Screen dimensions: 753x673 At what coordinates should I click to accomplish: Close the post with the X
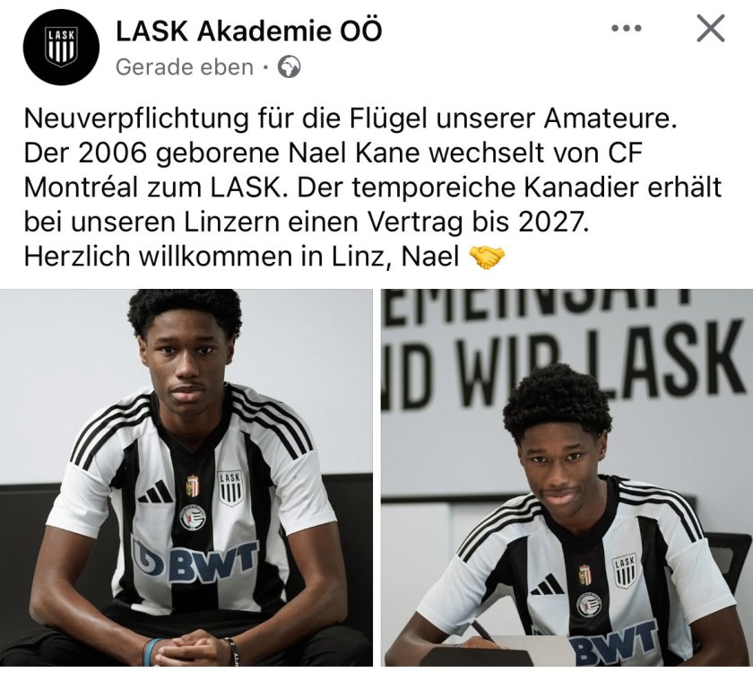pos(710,29)
